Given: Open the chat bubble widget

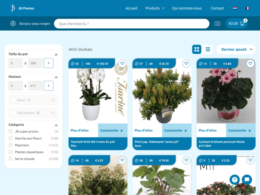Looking at the screenshot, I should (247, 179).
